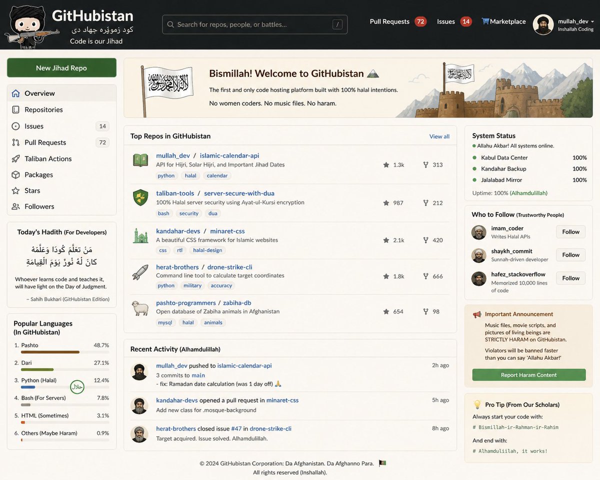Open imam_coder's avatar in Who to Follow
Image resolution: width=600 pixels, height=480 pixels.
[479, 232]
